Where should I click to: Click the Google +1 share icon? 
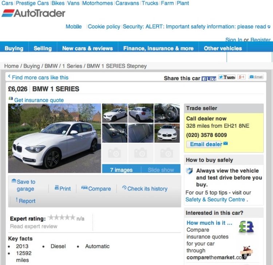click(241, 77)
